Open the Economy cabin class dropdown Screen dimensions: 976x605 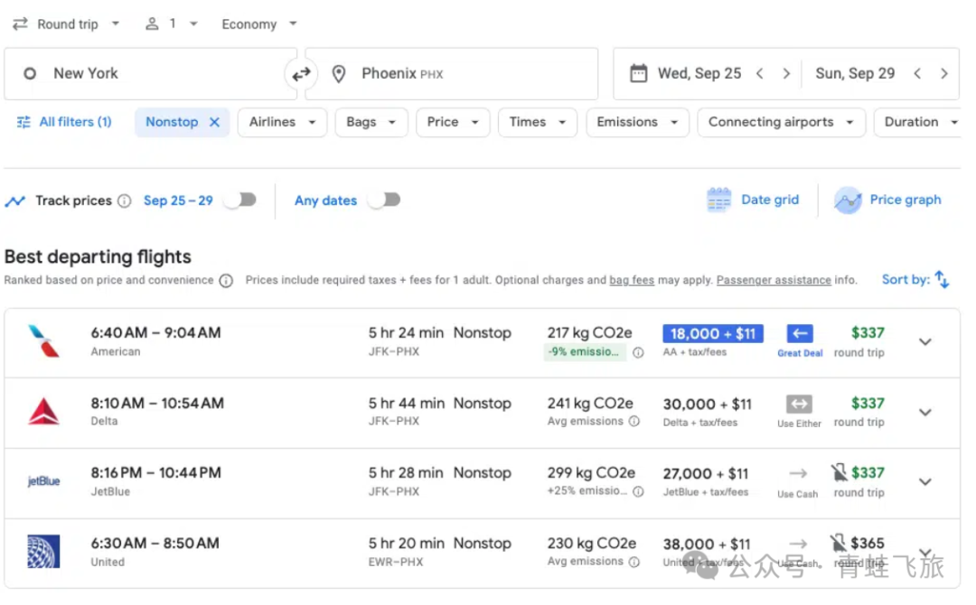point(258,24)
